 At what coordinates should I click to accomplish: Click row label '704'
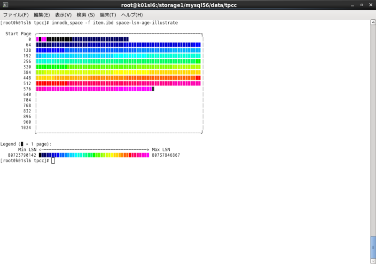click(x=27, y=100)
